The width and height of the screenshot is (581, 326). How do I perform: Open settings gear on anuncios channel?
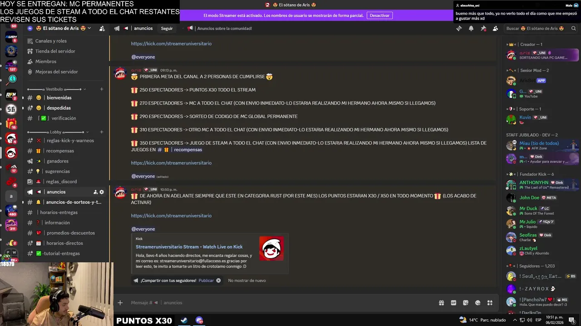102,192
